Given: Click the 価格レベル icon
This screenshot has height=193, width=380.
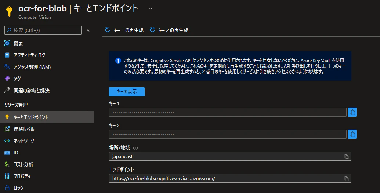Looking at the screenshot, I should pos(7,129).
